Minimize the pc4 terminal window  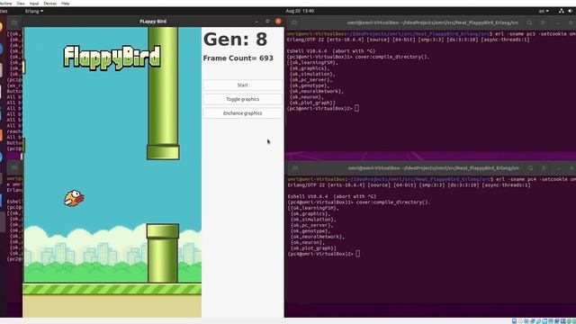[559, 168]
